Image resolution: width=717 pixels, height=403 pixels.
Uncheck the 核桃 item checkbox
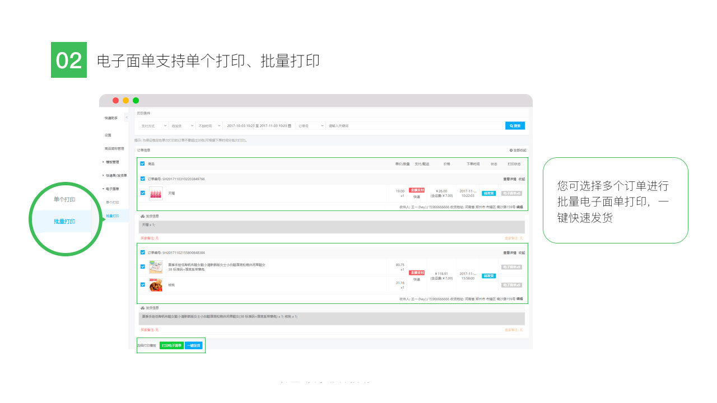pos(142,285)
